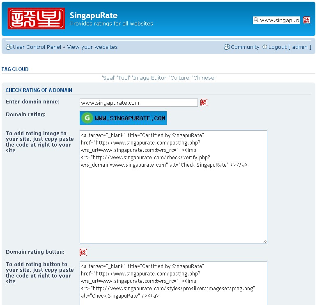Image resolution: width=317 pixels, height=305 pixels.
Task: Click the CHECK RATING OF A DOMAIN heading
Action: (39, 90)
